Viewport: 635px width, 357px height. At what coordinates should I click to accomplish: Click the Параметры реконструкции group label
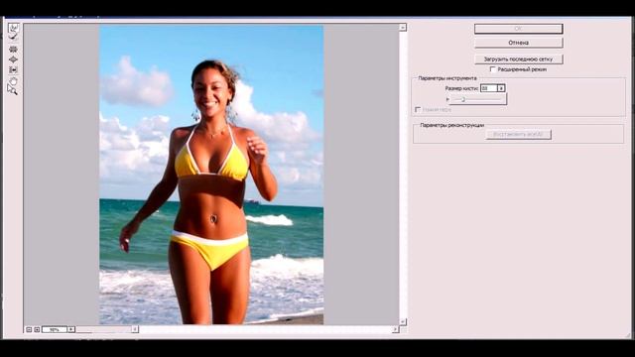pos(452,125)
